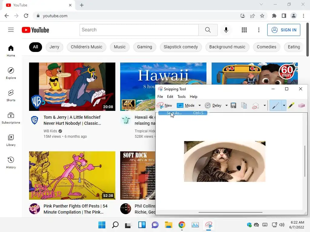Expand the Delay dropdown arrow
The width and height of the screenshot is (310, 232).
click(226, 105)
